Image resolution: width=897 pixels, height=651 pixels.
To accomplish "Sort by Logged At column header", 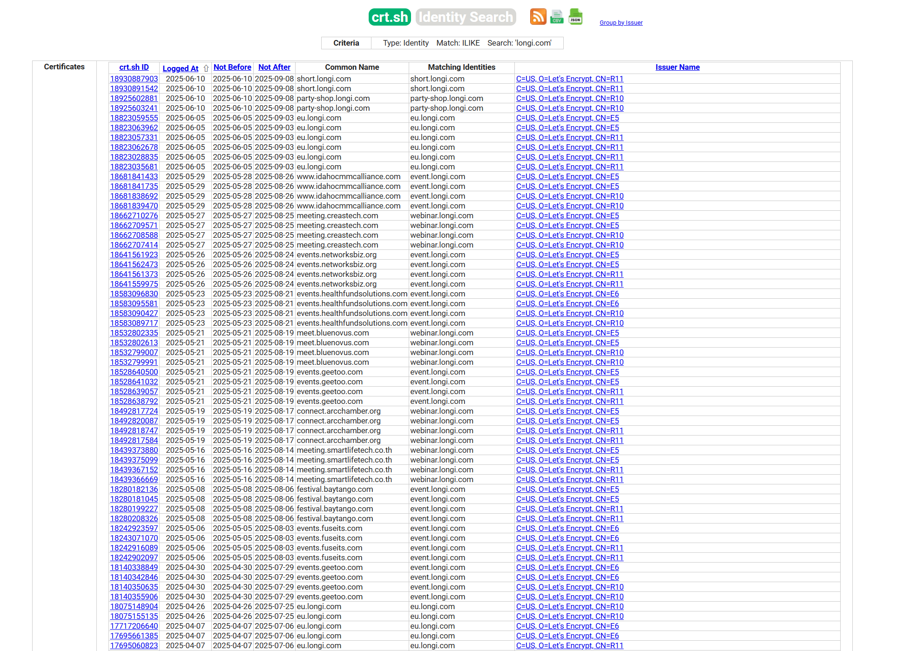I will click(180, 68).
